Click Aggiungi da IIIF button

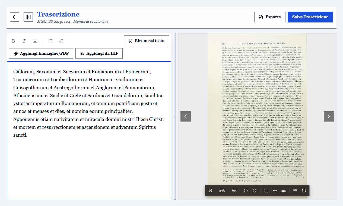pos(99,53)
